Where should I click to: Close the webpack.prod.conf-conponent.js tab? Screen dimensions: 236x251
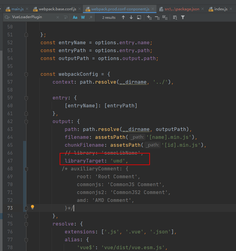click(x=153, y=9)
